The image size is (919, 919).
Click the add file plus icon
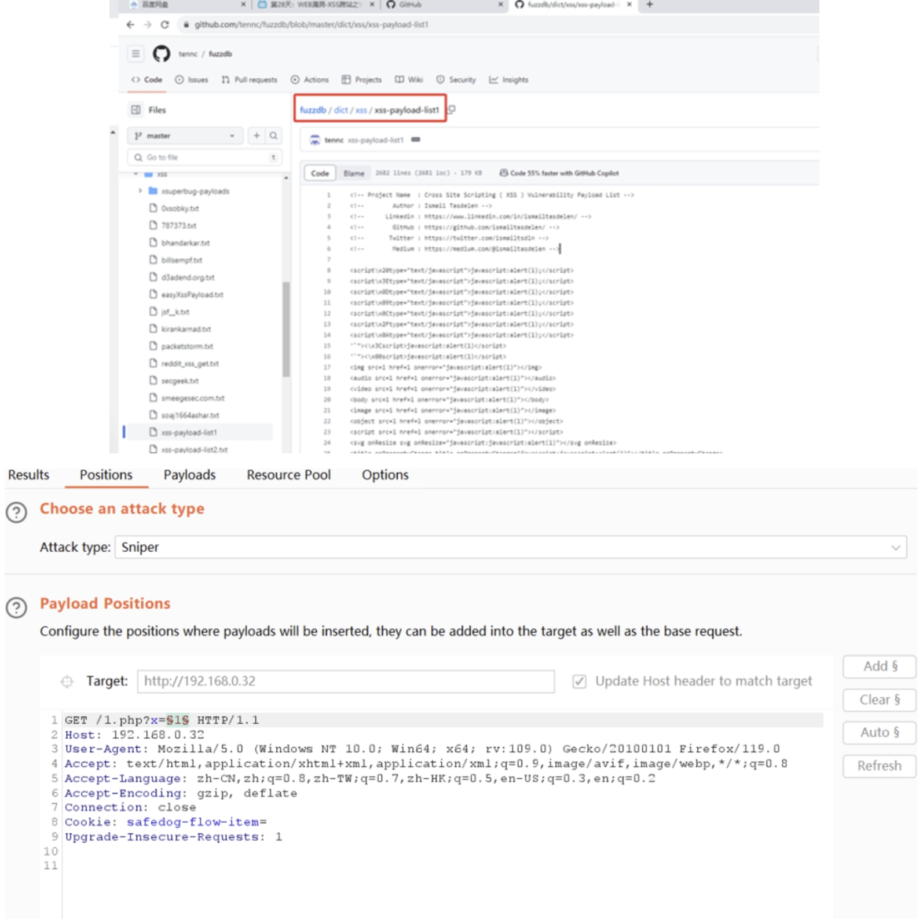(257, 136)
